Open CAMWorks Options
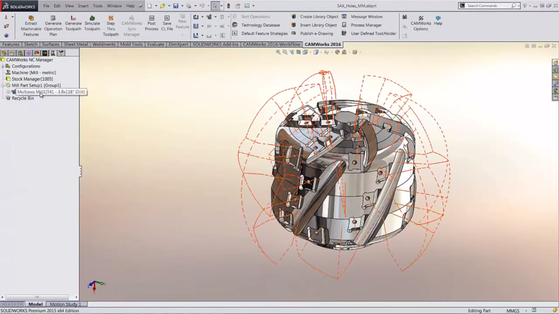 tap(421, 23)
